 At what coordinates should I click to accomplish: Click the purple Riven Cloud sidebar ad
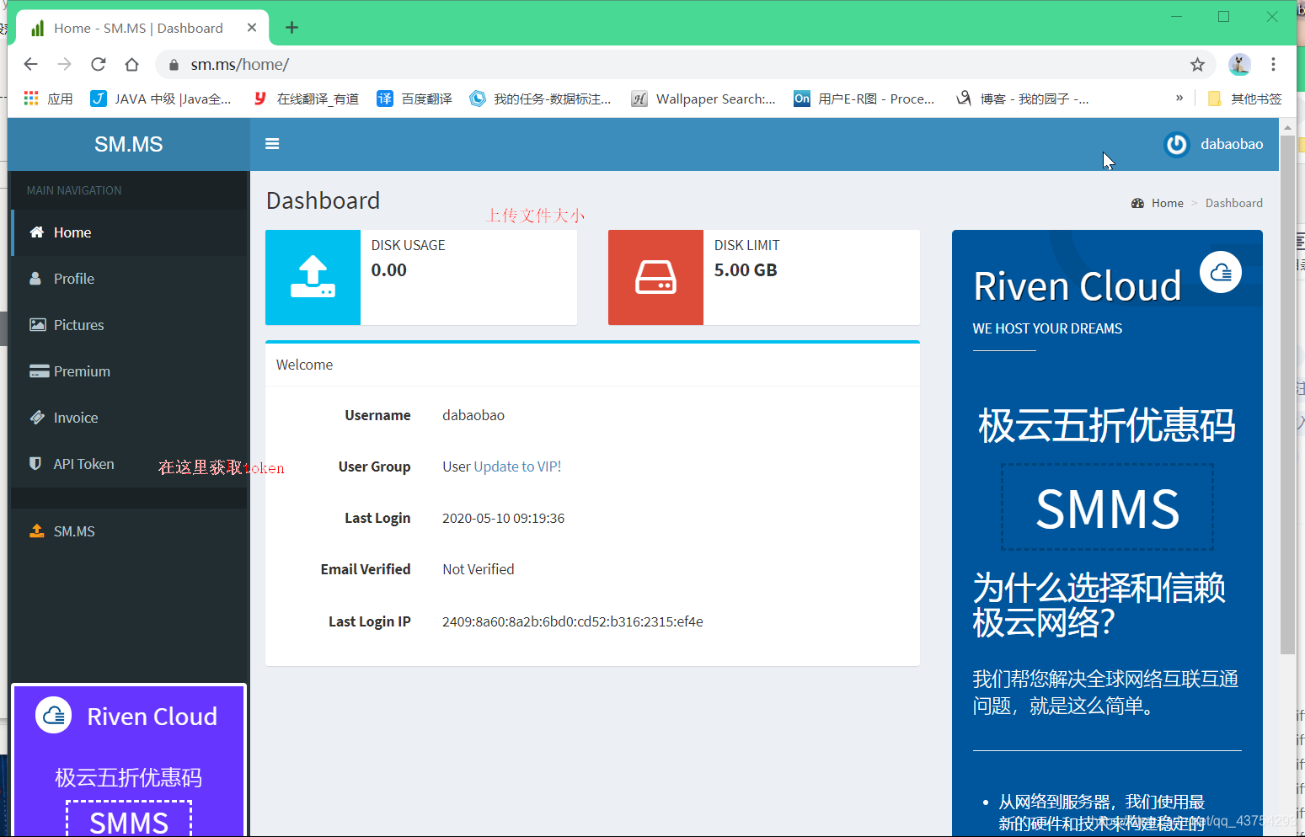(128, 760)
